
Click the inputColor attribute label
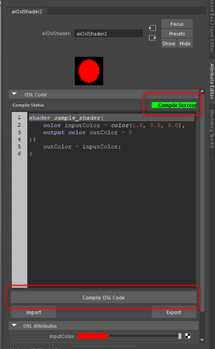click(x=62, y=336)
